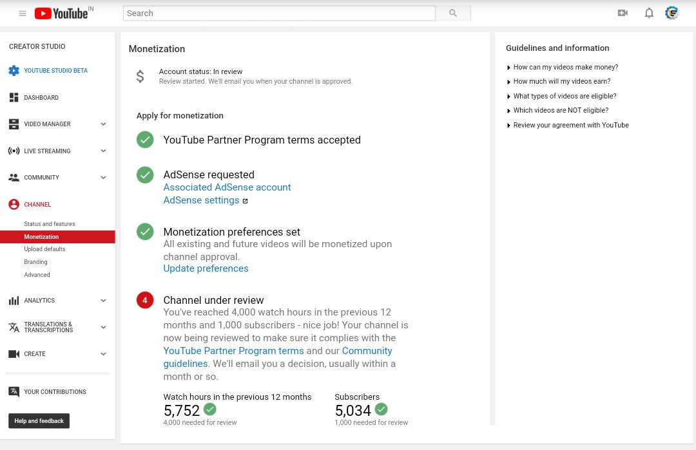Click the Dashboard icon
The width and height of the screenshot is (696, 450).
(14, 98)
